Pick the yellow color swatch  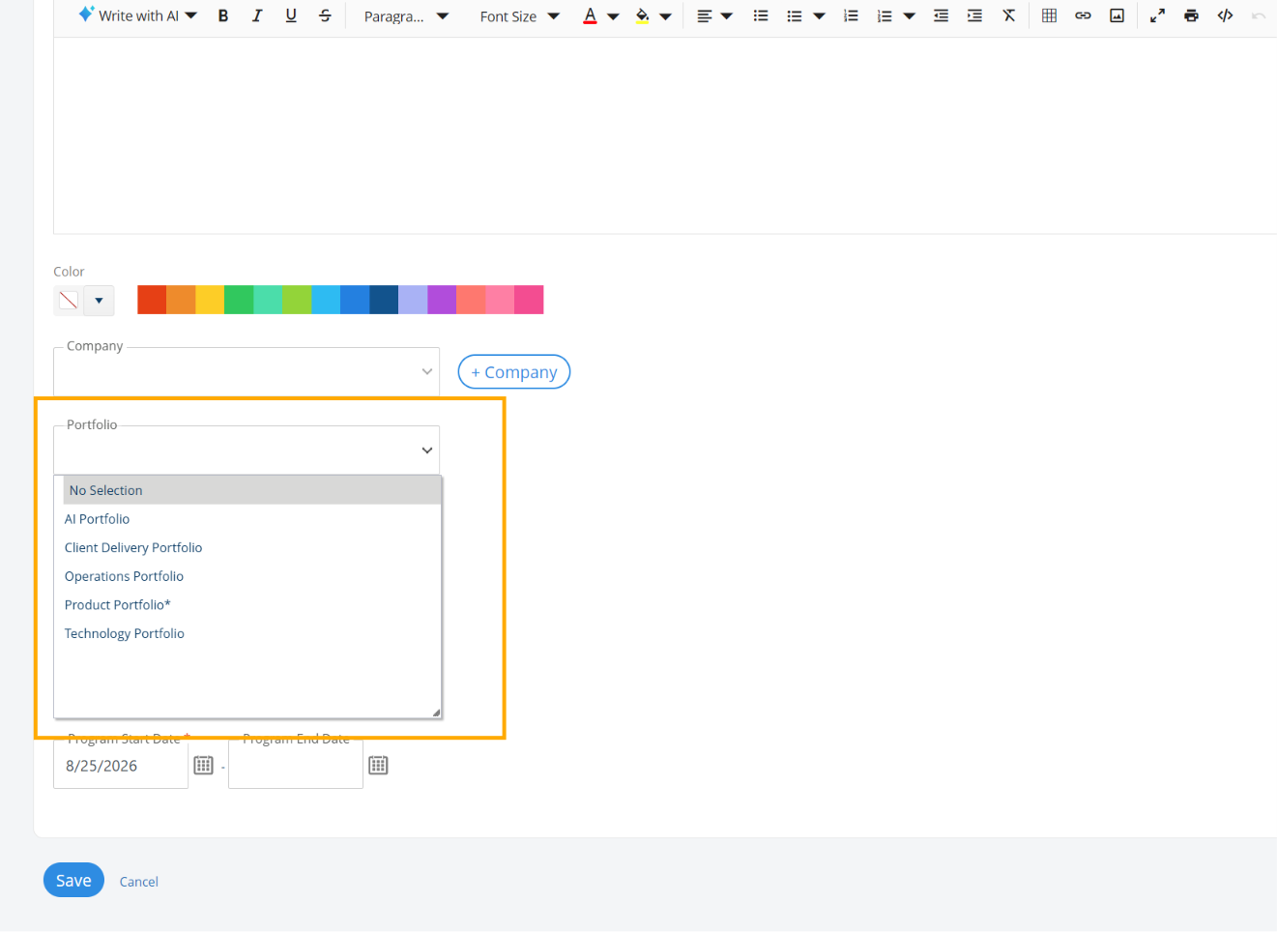pyautogui.click(x=210, y=300)
